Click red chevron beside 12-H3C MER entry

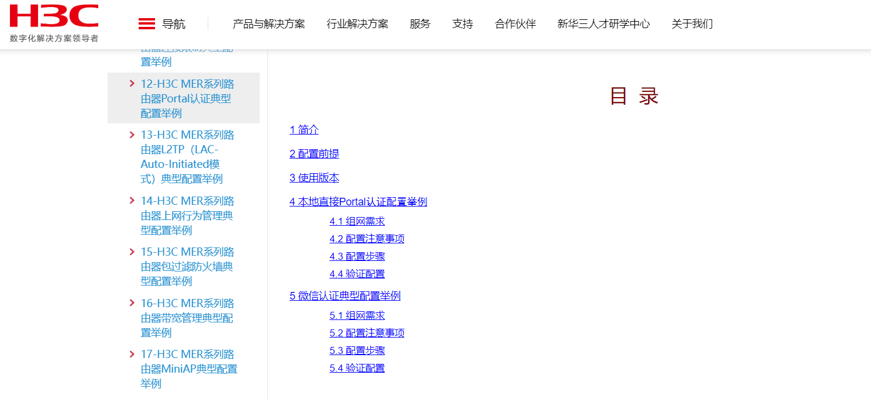pos(132,84)
